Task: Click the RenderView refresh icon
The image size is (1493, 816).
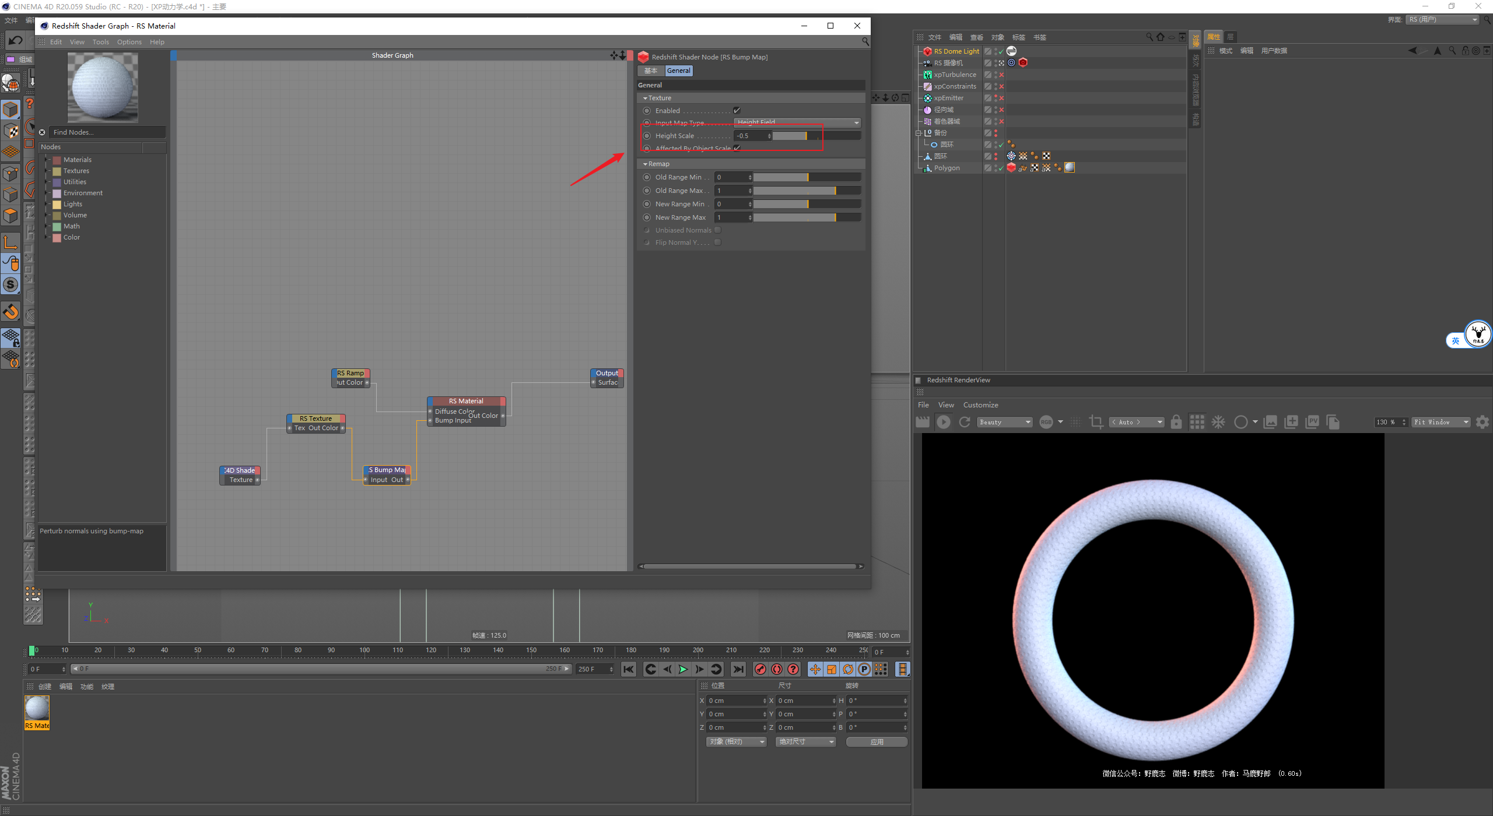Action: [x=965, y=422]
